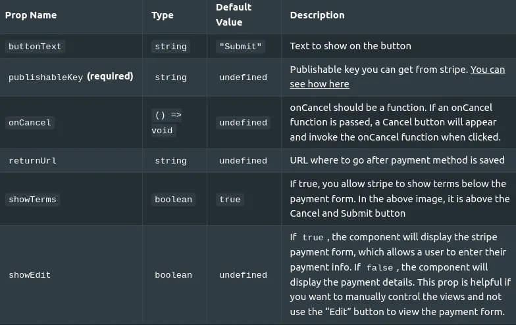Image resolution: width=516 pixels, height=325 pixels.
Task: Select the "Submit" default value code
Action: point(241,46)
